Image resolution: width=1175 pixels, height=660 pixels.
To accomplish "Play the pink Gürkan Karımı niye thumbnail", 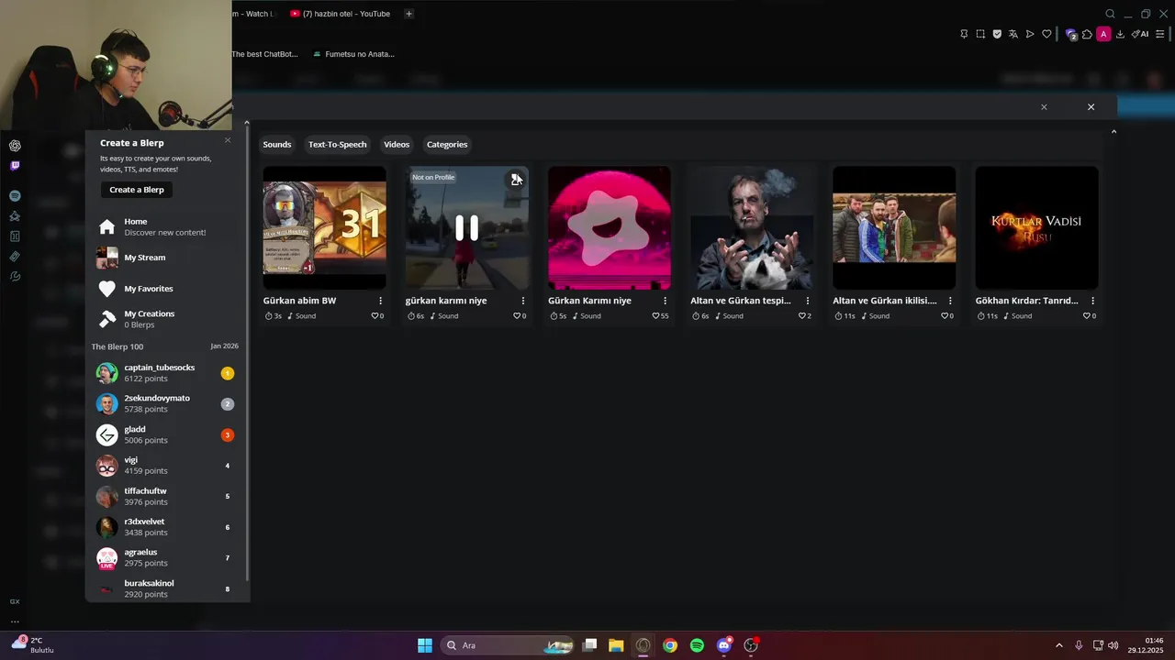I will coord(610,227).
